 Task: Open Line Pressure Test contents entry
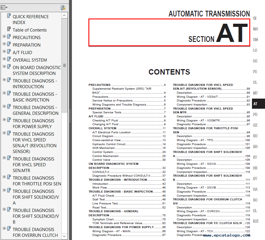pos(129,204)
